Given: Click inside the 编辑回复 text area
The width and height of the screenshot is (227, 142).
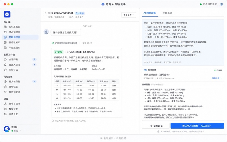Looking at the screenshot, I should [183, 104].
